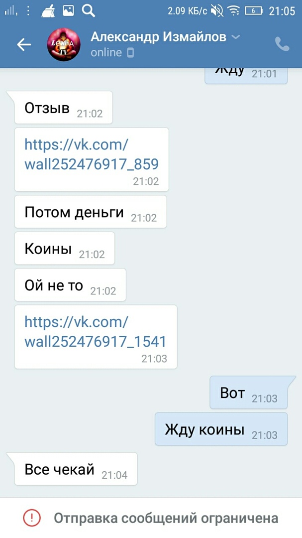
Task: Tap the muted sound icon in status bar
Action: (x=217, y=11)
